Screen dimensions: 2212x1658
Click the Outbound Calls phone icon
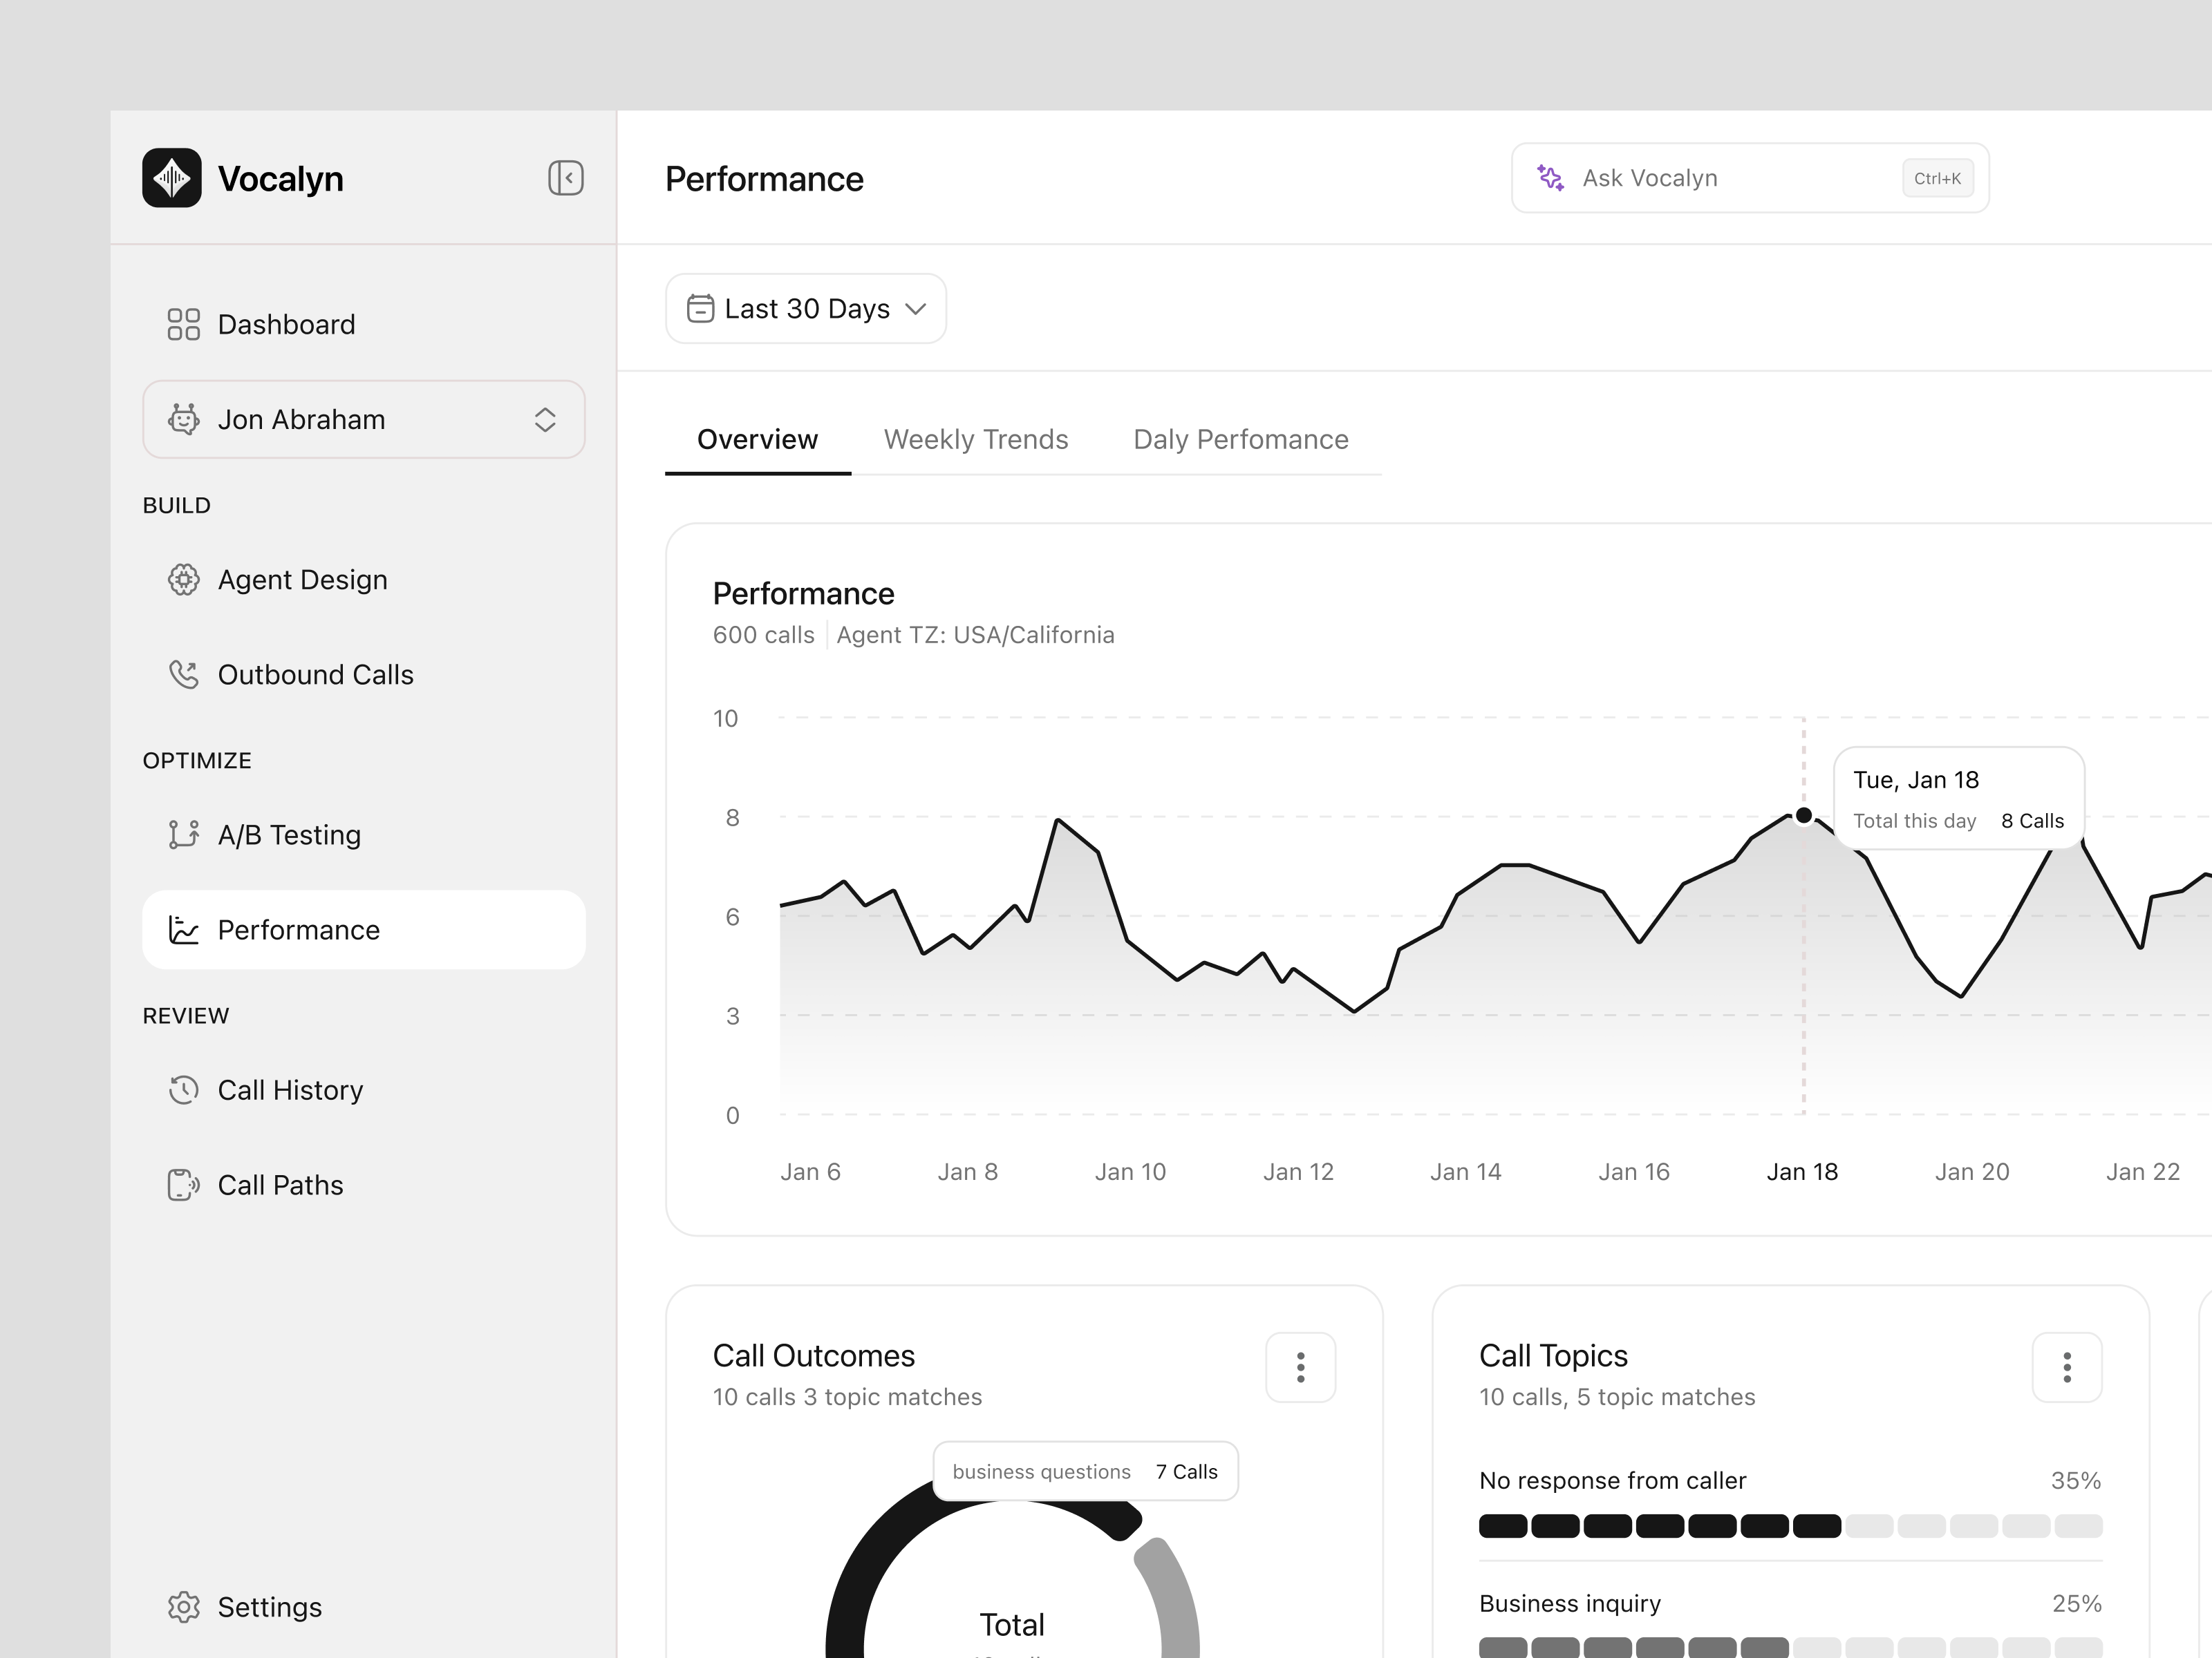pos(183,674)
